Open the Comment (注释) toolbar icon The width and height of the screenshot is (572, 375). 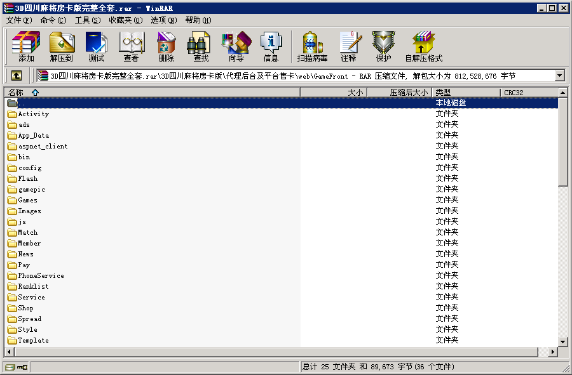[348, 46]
